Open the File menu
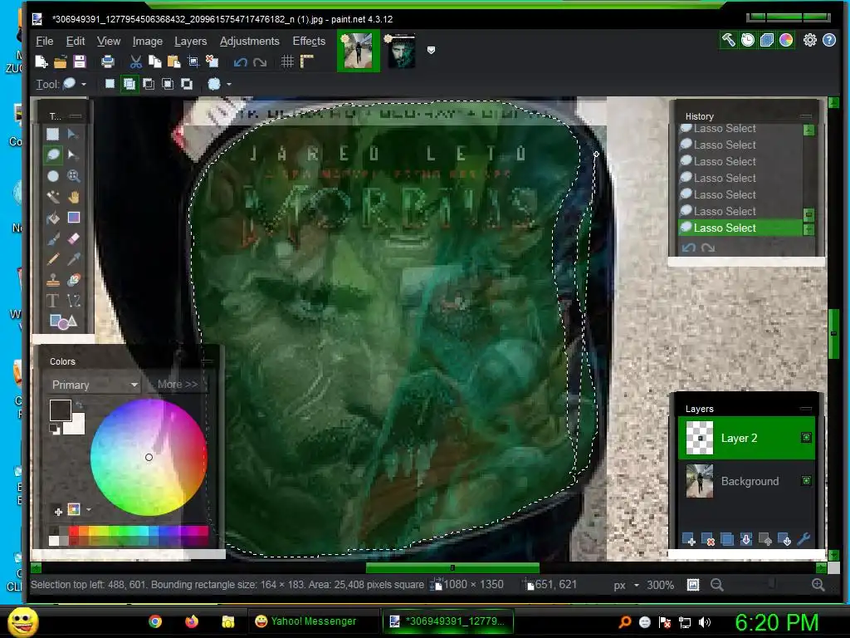The image size is (850, 638). (45, 42)
